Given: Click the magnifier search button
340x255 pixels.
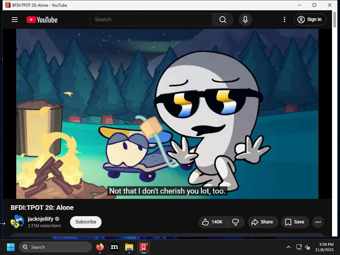Looking at the screenshot, I should tap(223, 20).
